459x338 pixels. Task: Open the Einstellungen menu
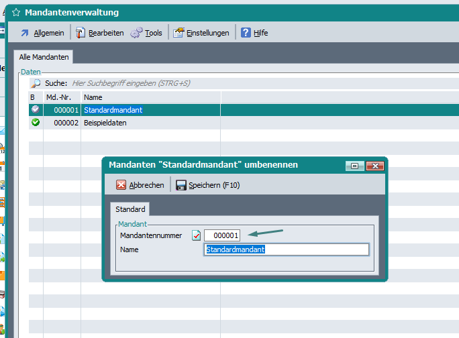tap(201, 33)
